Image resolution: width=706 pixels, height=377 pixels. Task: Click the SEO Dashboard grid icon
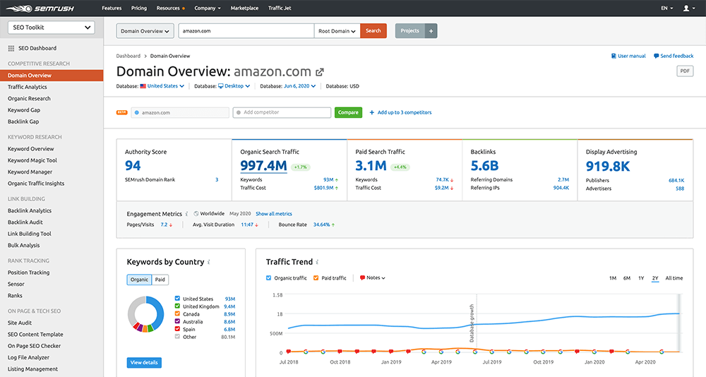coord(11,48)
